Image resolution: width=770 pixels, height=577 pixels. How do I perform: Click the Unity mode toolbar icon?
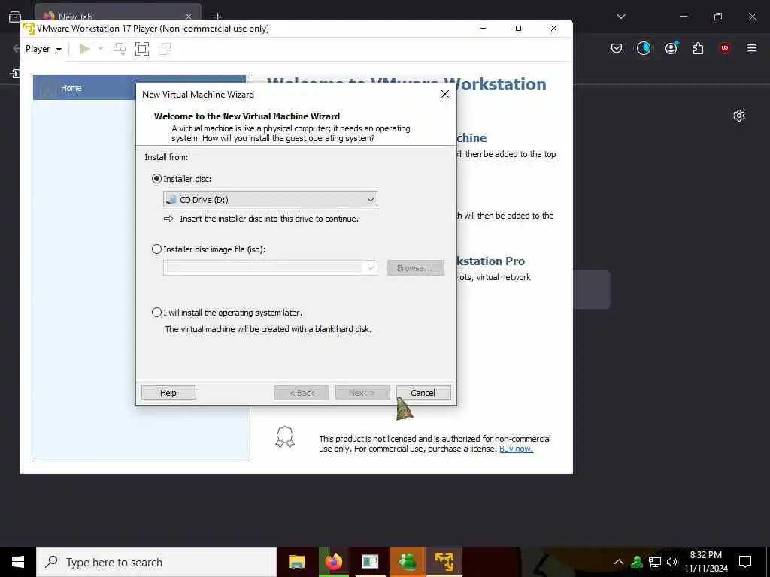pyautogui.click(x=165, y=49)
